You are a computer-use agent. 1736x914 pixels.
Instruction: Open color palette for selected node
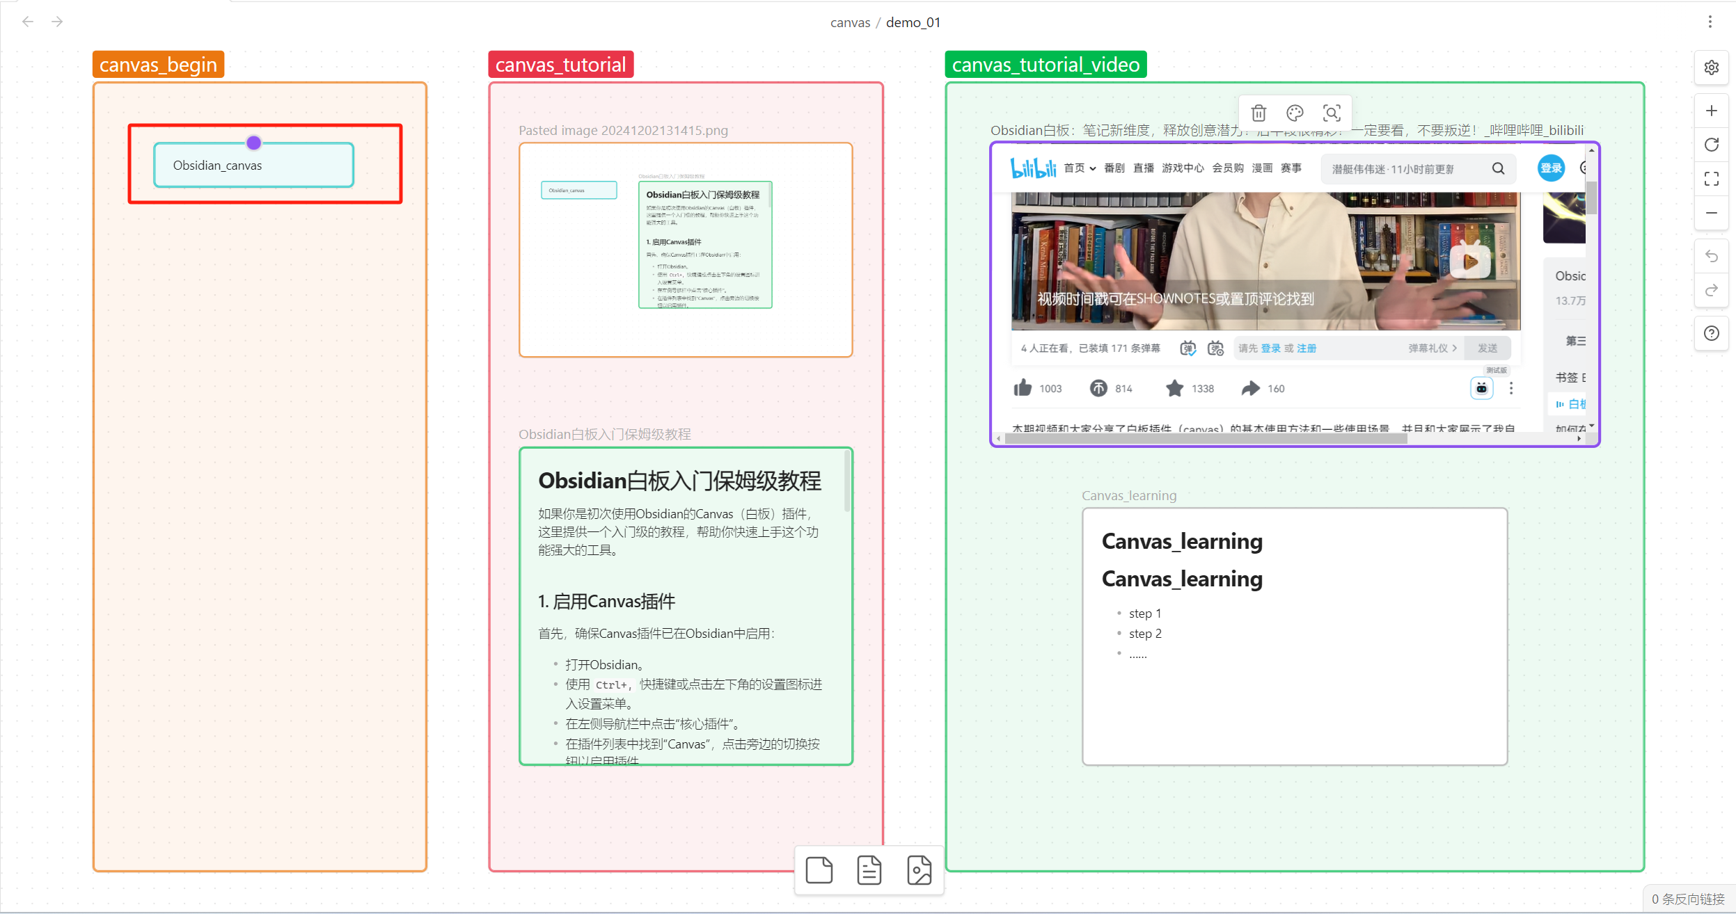(1295, 113)
